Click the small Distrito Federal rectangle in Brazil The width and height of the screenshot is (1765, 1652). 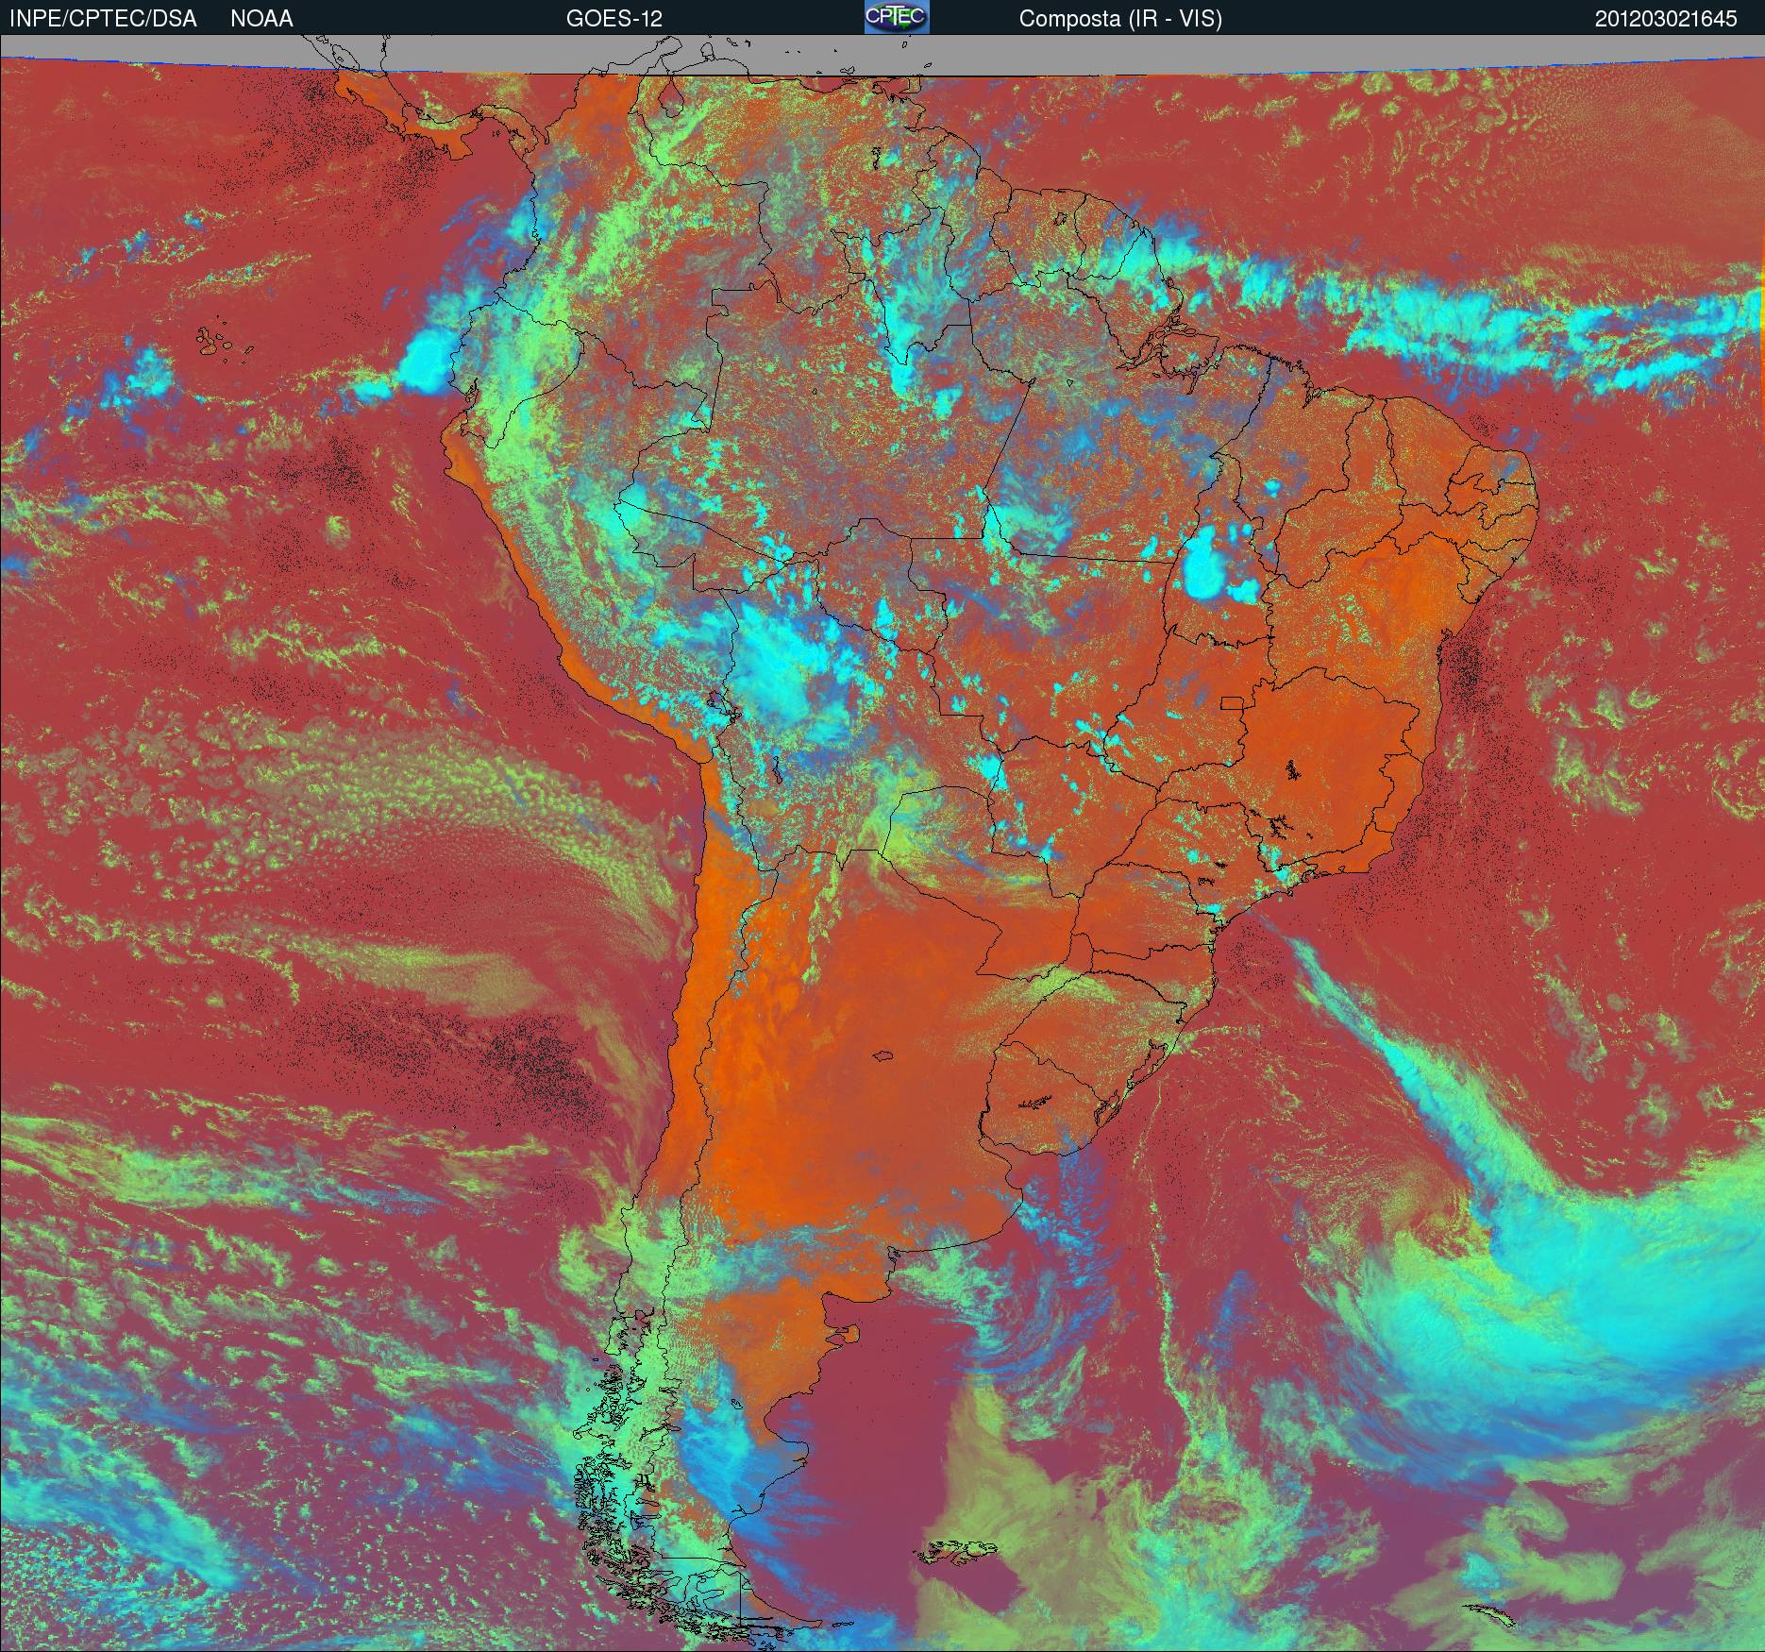(x=1233, y=703)
